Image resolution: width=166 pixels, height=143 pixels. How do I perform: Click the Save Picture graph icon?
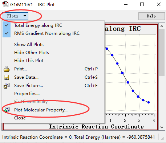point(7,86)
